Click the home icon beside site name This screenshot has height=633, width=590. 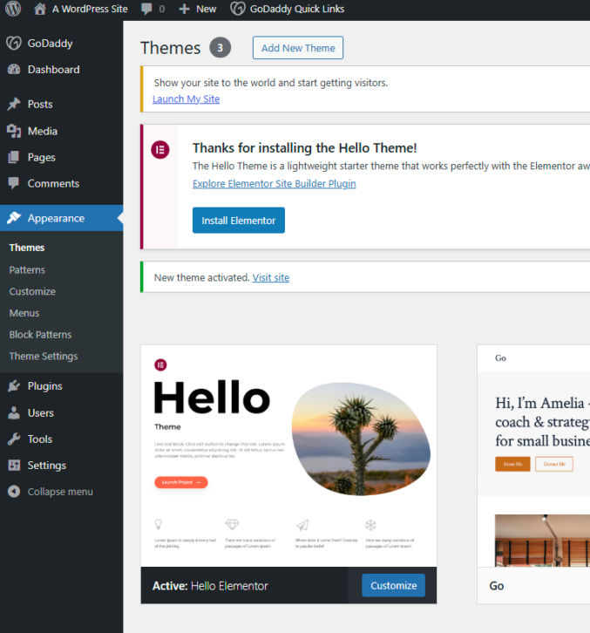pos(39,9)
